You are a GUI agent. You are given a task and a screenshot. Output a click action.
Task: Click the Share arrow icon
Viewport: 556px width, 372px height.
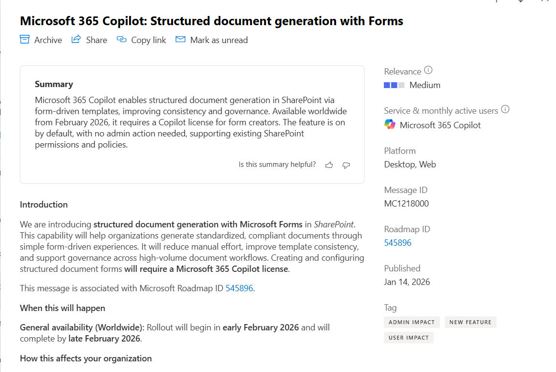[76, 39]
